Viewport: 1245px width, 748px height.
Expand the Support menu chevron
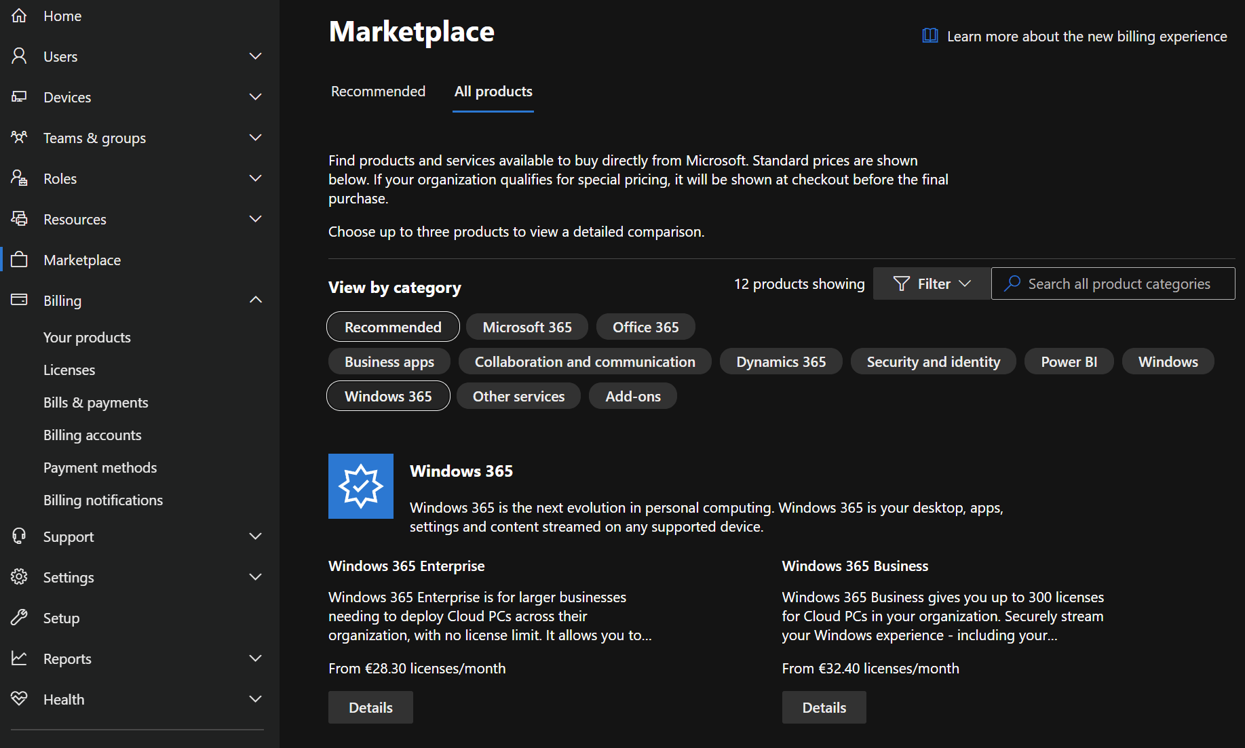pyautogui.click(x=256, y=536)
